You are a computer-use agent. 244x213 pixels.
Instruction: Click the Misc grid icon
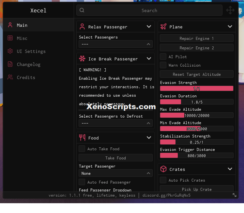point(10,38)
